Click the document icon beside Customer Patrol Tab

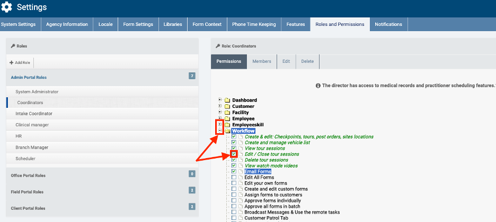[x=241, y=218]
